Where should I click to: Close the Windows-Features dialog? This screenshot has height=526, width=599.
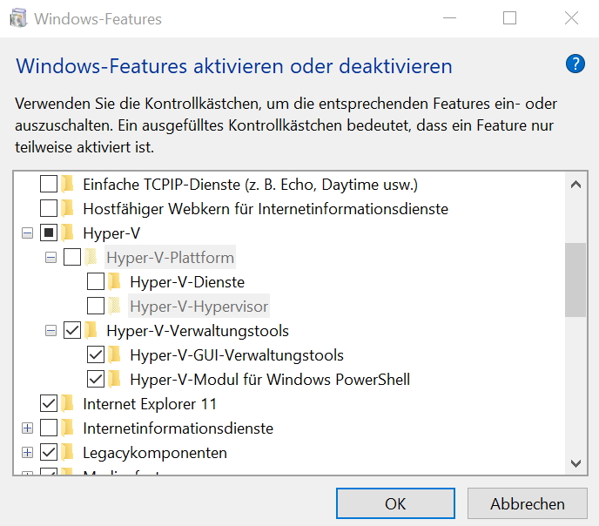point(571,18)
